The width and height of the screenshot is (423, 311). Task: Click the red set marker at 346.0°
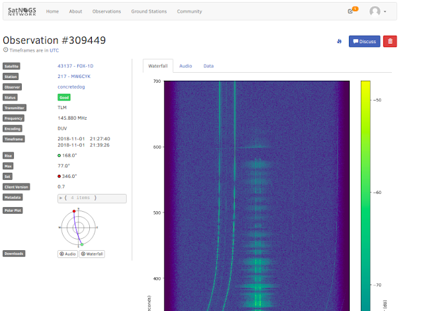point(59,176)
